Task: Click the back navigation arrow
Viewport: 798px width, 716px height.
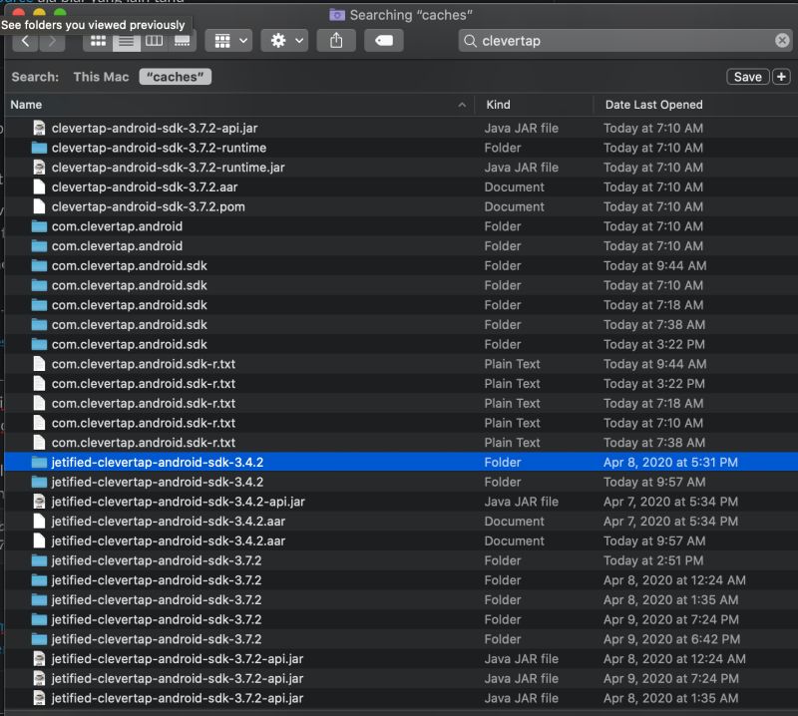Action: coord(24,41)
